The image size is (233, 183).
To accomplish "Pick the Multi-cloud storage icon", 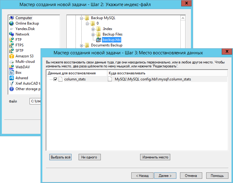I will [x=12, y=62].
